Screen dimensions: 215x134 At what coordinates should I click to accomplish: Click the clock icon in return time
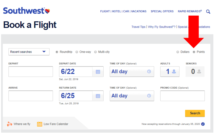[149, 96]
